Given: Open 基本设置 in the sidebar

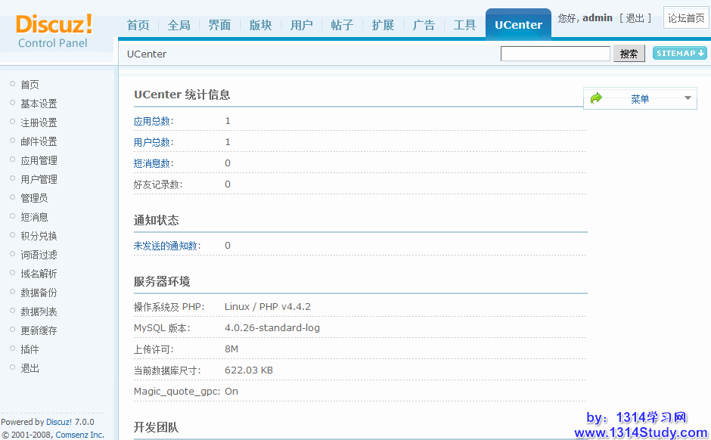Looking at the screenshot, I should tap(39, 104).
